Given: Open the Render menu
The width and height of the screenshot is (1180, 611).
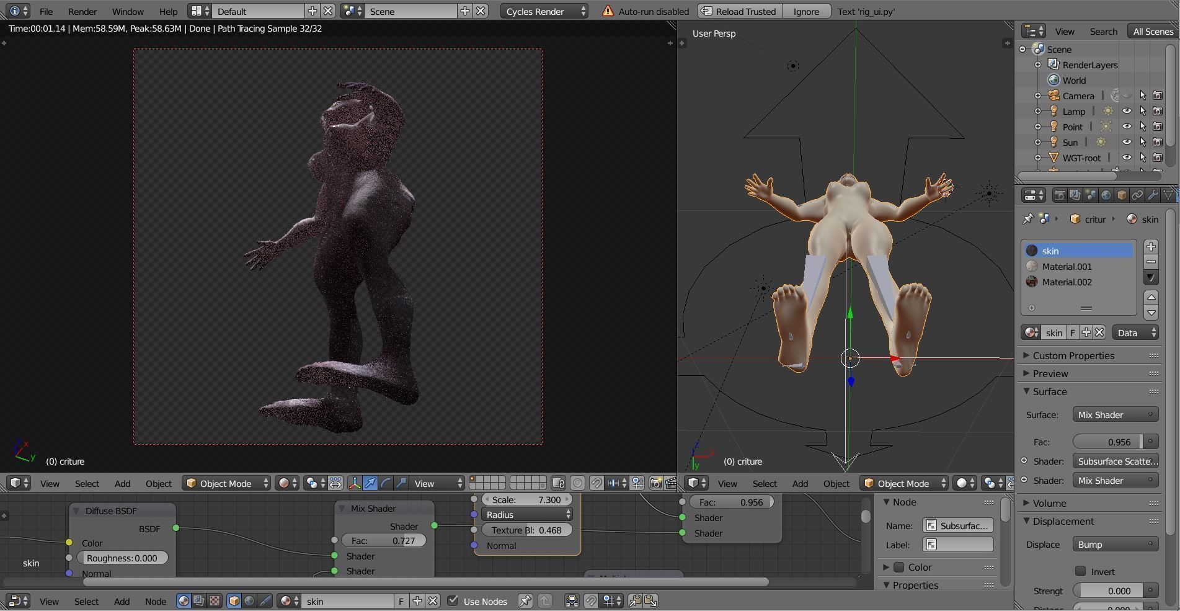Looking at the screenshot, I should [82, 11].
